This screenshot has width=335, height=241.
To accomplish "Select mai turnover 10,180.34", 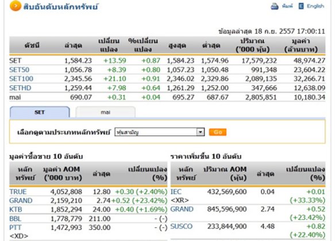I will 309,97.
